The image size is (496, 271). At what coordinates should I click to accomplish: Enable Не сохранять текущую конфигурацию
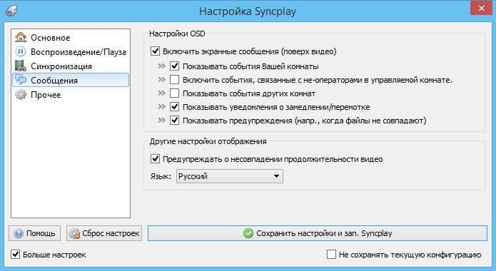click(x=331, y=254)
